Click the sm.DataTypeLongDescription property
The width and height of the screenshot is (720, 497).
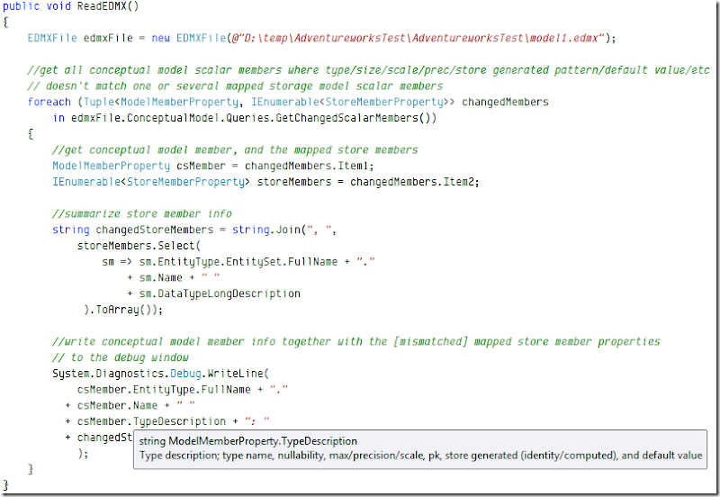pos(220,293)
